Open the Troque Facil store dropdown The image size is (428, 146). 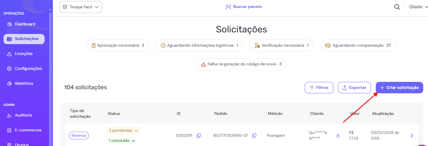click(81, 7)
